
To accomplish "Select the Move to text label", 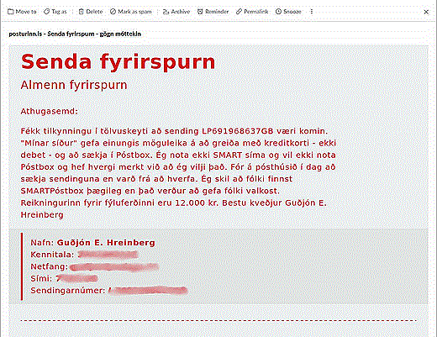I will click(x=26, y=12).
